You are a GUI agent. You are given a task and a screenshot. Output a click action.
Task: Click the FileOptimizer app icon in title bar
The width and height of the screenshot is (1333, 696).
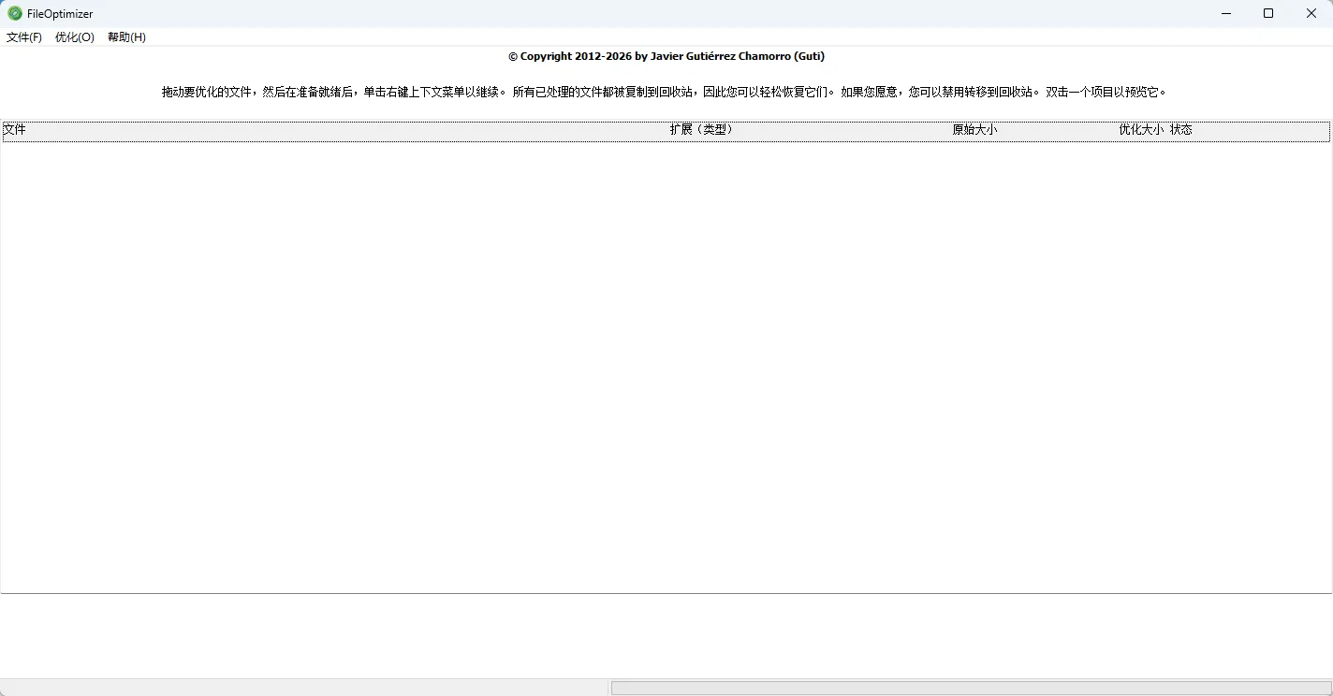tap(15, 13)
